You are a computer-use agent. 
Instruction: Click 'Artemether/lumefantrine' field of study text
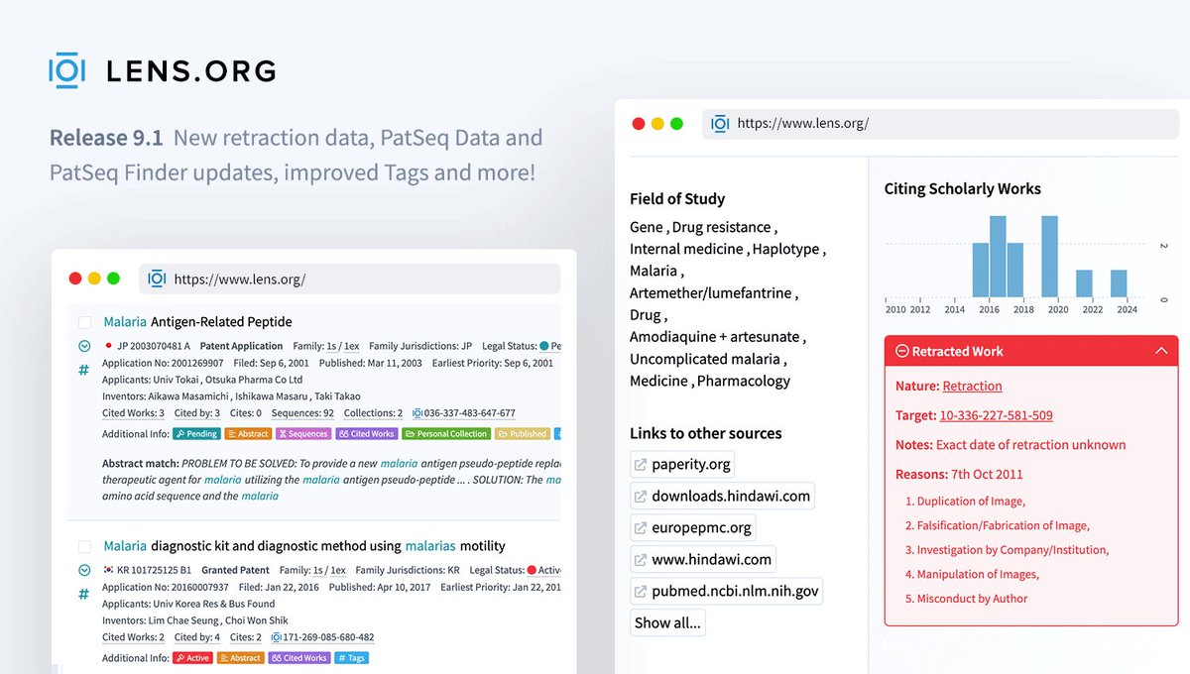point(711,292)
